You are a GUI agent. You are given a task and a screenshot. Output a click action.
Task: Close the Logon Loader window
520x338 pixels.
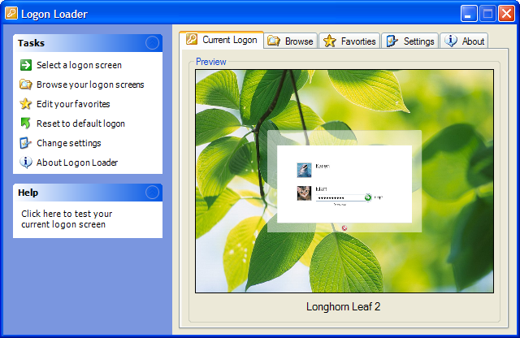pyautogui.click(x=506, y=14)
